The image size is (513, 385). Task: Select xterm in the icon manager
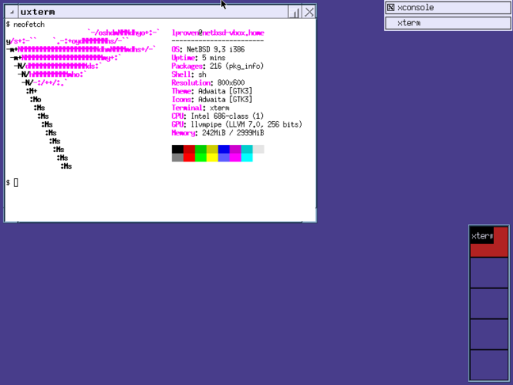(448, 23)
